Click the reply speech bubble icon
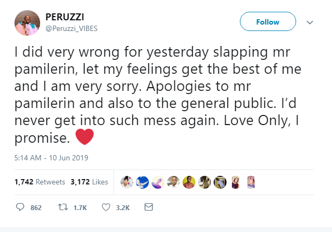332x232 pixels. click(x=21, y=207)
